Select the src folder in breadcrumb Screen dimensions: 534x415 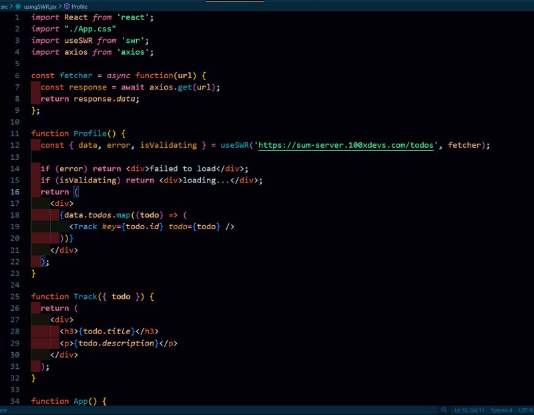[4, 5]
